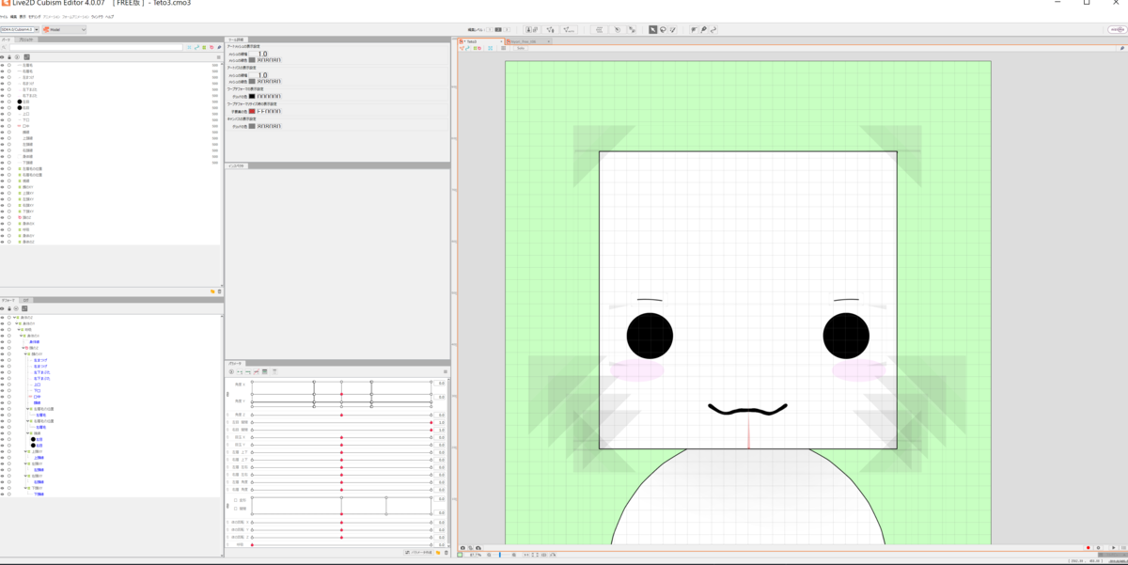Image resolution: width=1128 pixels, height=565 pixels.
Task: Toggle visibility of 身体線 in Parts panel
Action: coord(3,156)
